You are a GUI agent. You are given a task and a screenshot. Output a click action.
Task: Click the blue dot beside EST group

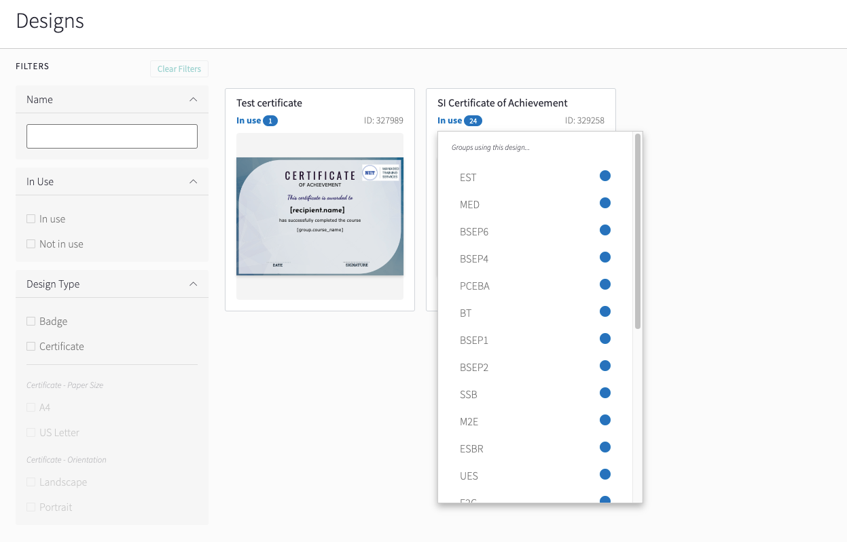pyautogui.click(x=605, y=176)
